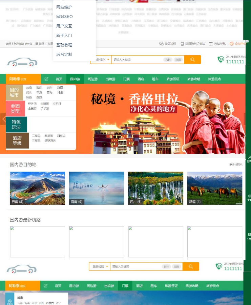Click the account icon in the right sidebar

tap(249, 158)
